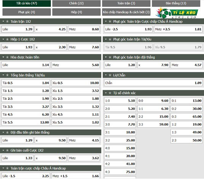Star the Hiệp 1 Cược 1X2 market

tap(7, 39)
